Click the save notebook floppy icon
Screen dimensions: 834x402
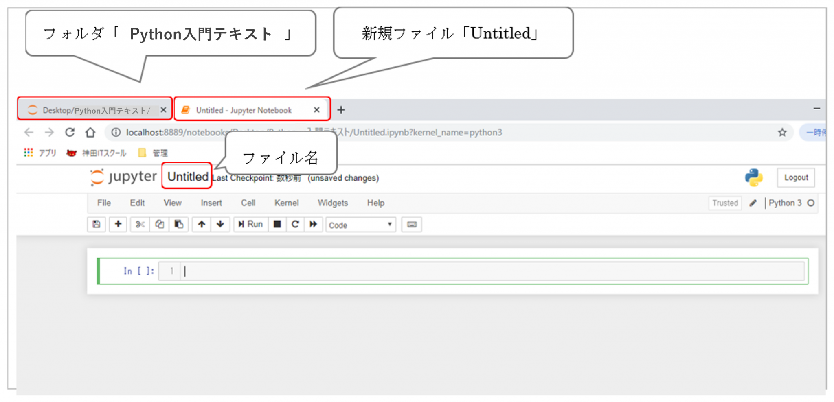(x=97, y=224)
